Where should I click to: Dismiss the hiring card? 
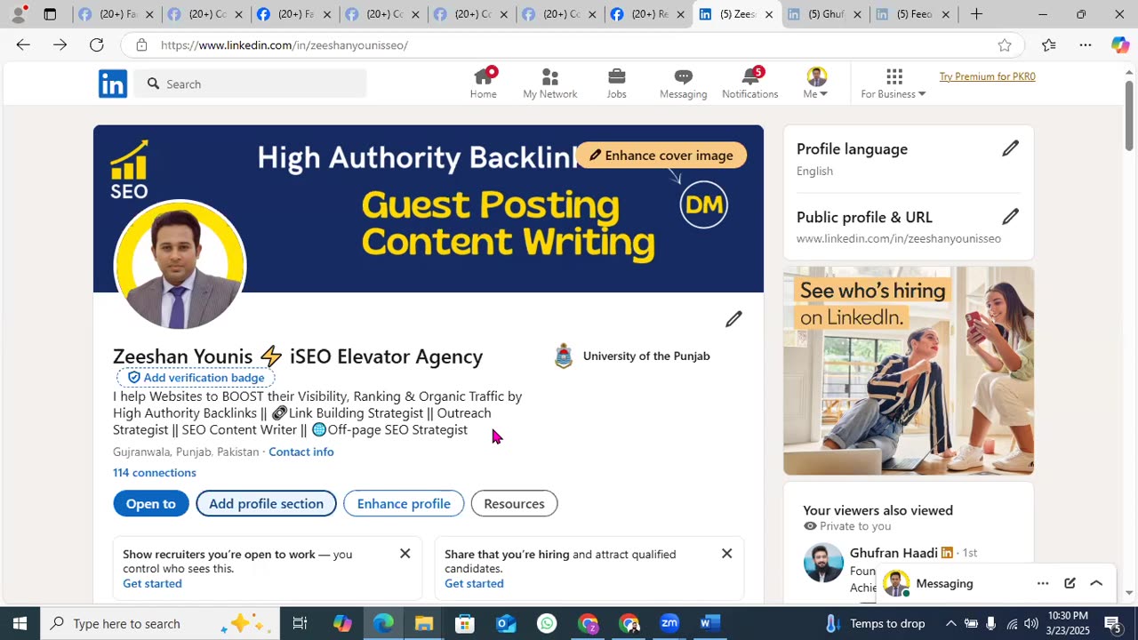click(x=726, y=554)
